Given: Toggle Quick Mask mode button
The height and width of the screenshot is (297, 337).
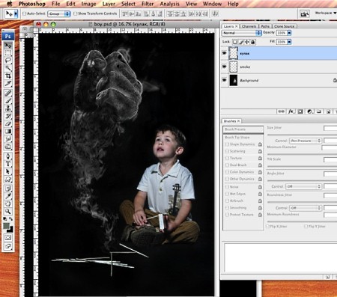Looking at the screenshot, I should tap(8, 238).
